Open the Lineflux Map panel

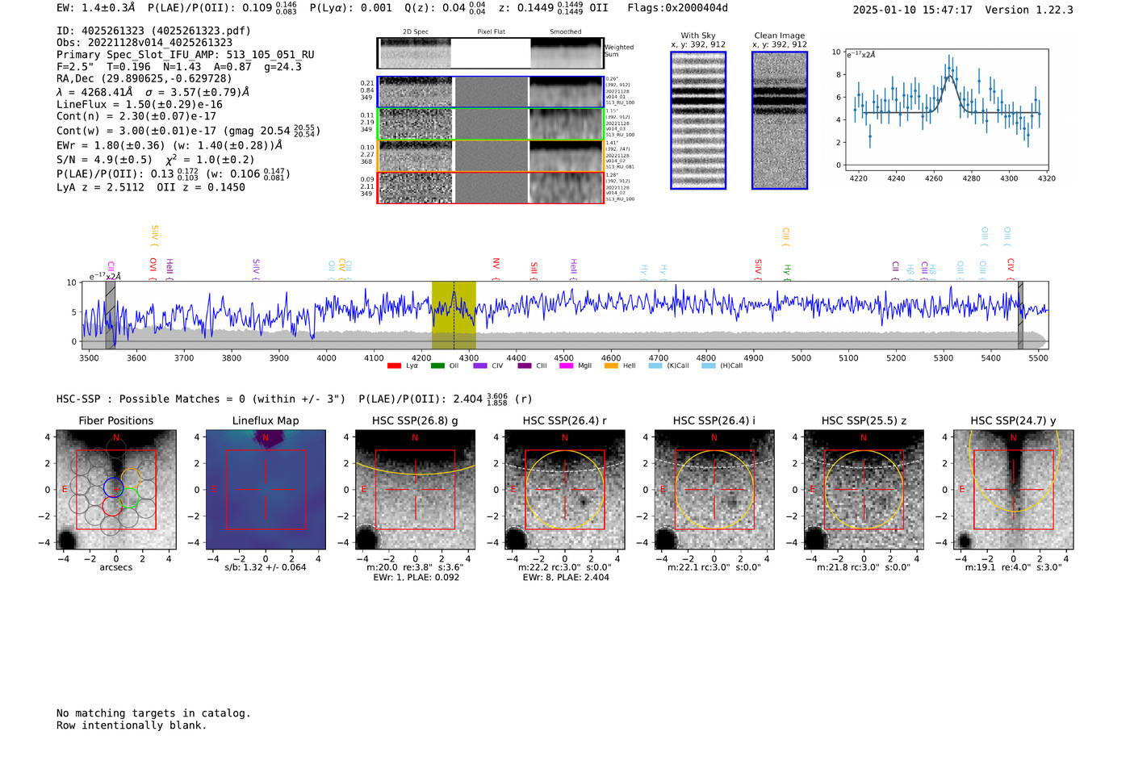click(266, 491)
